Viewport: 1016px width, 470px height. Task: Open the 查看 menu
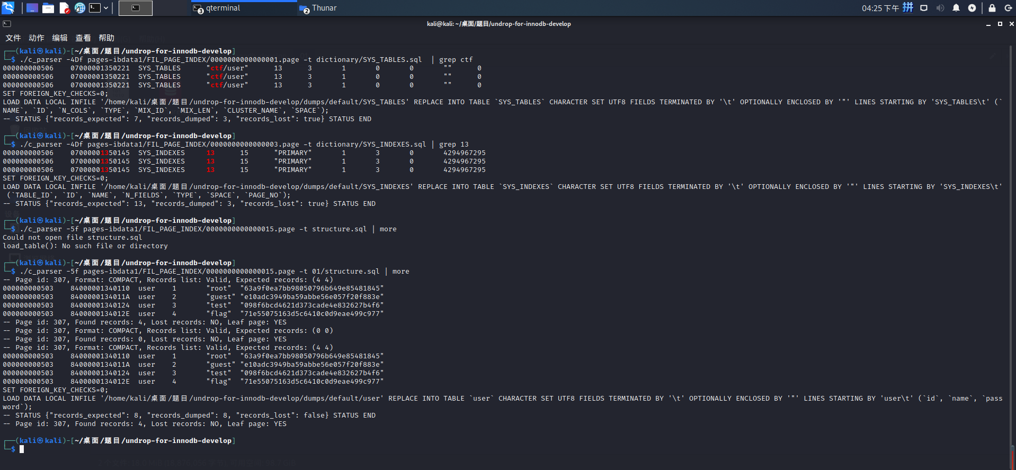click(x=83, y=38)
